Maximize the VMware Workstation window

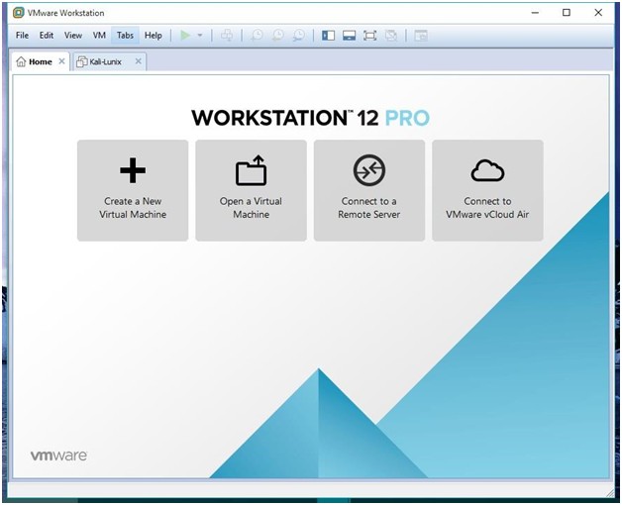(567, 13)
